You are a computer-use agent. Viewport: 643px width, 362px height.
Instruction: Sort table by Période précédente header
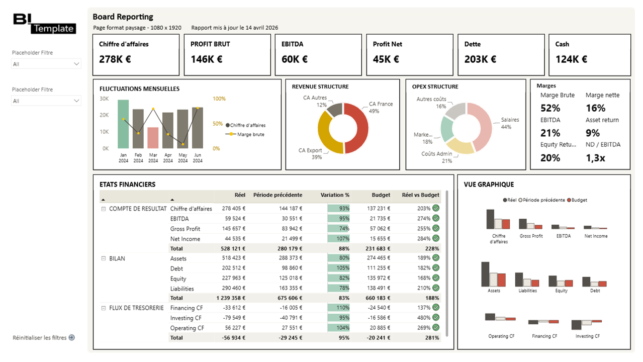[278, 195]
